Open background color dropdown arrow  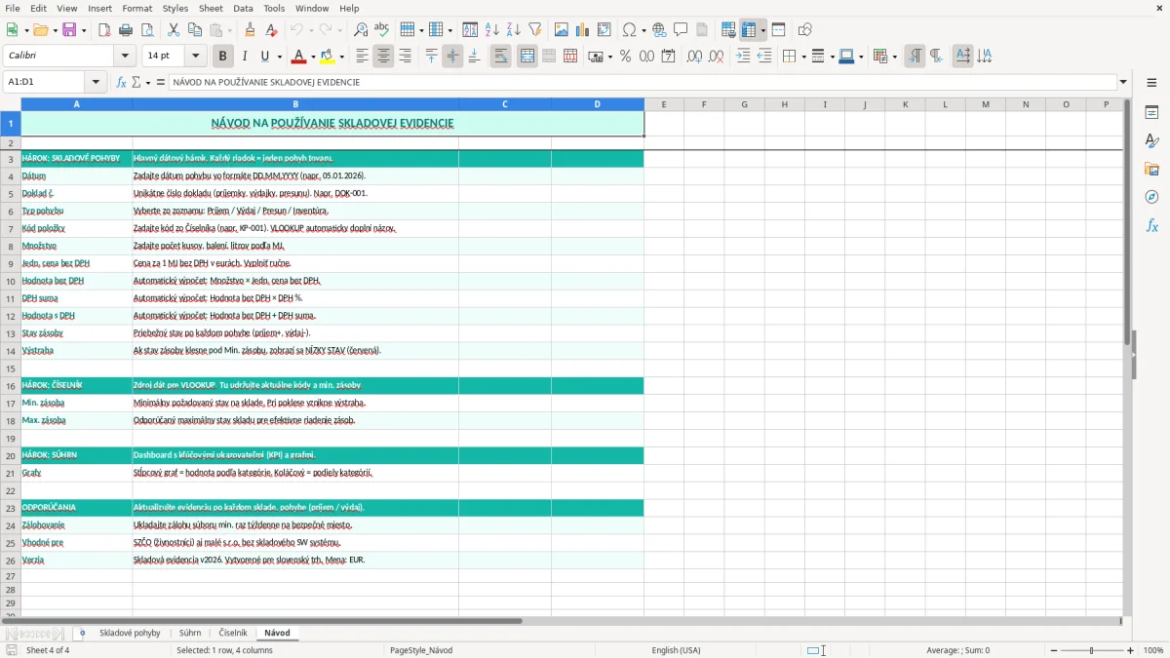[x=341, y=57]
